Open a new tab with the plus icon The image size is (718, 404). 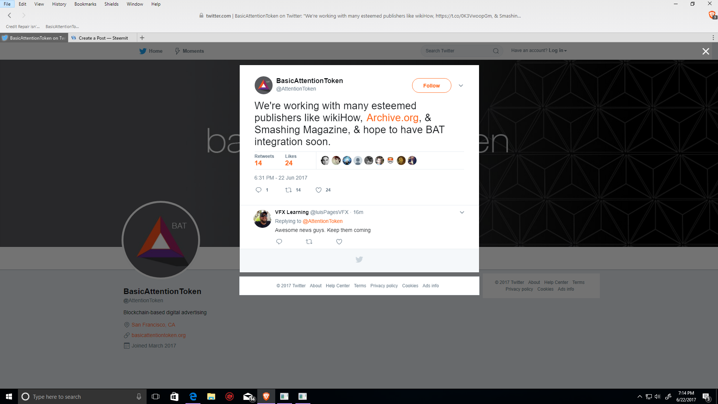point(142,38)
